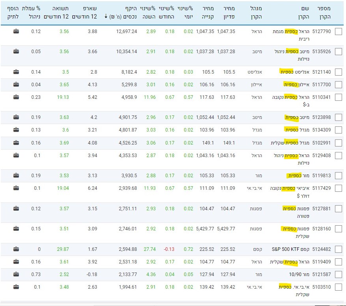
Task: Click assets value 1,994.61
Action: pyautogui.click(x=128, y=287)
